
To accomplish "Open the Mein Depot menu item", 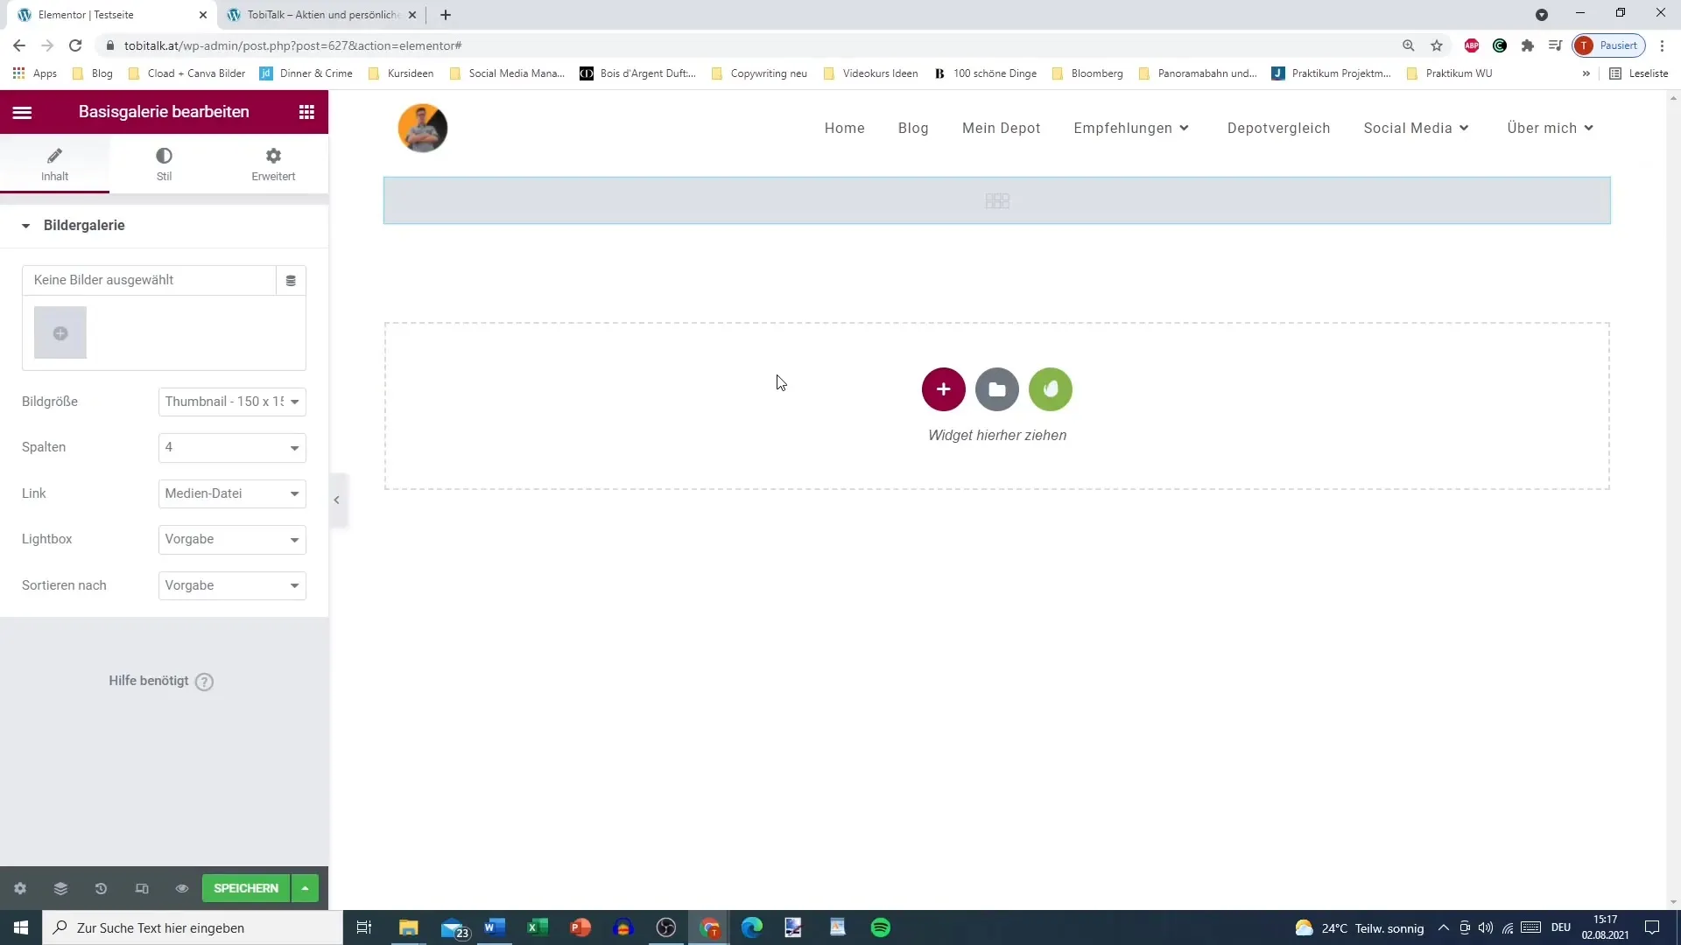I will pos(1002,128).
